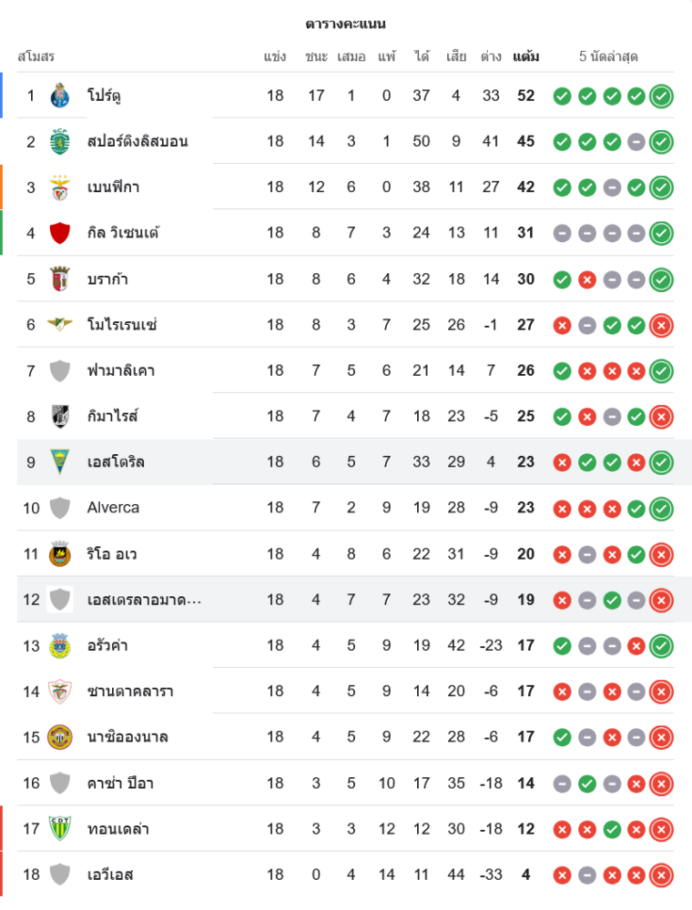Click Porto's latest match win indicator
Screen dimensions: 692x910
(662, 96)
